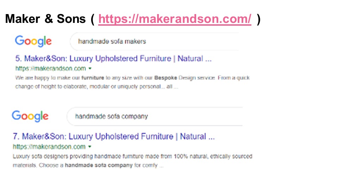The height and width of the screenshot is (190, 338).
Task: Focus the 'handmade sofa company' search box
Action: pos(155,116)
